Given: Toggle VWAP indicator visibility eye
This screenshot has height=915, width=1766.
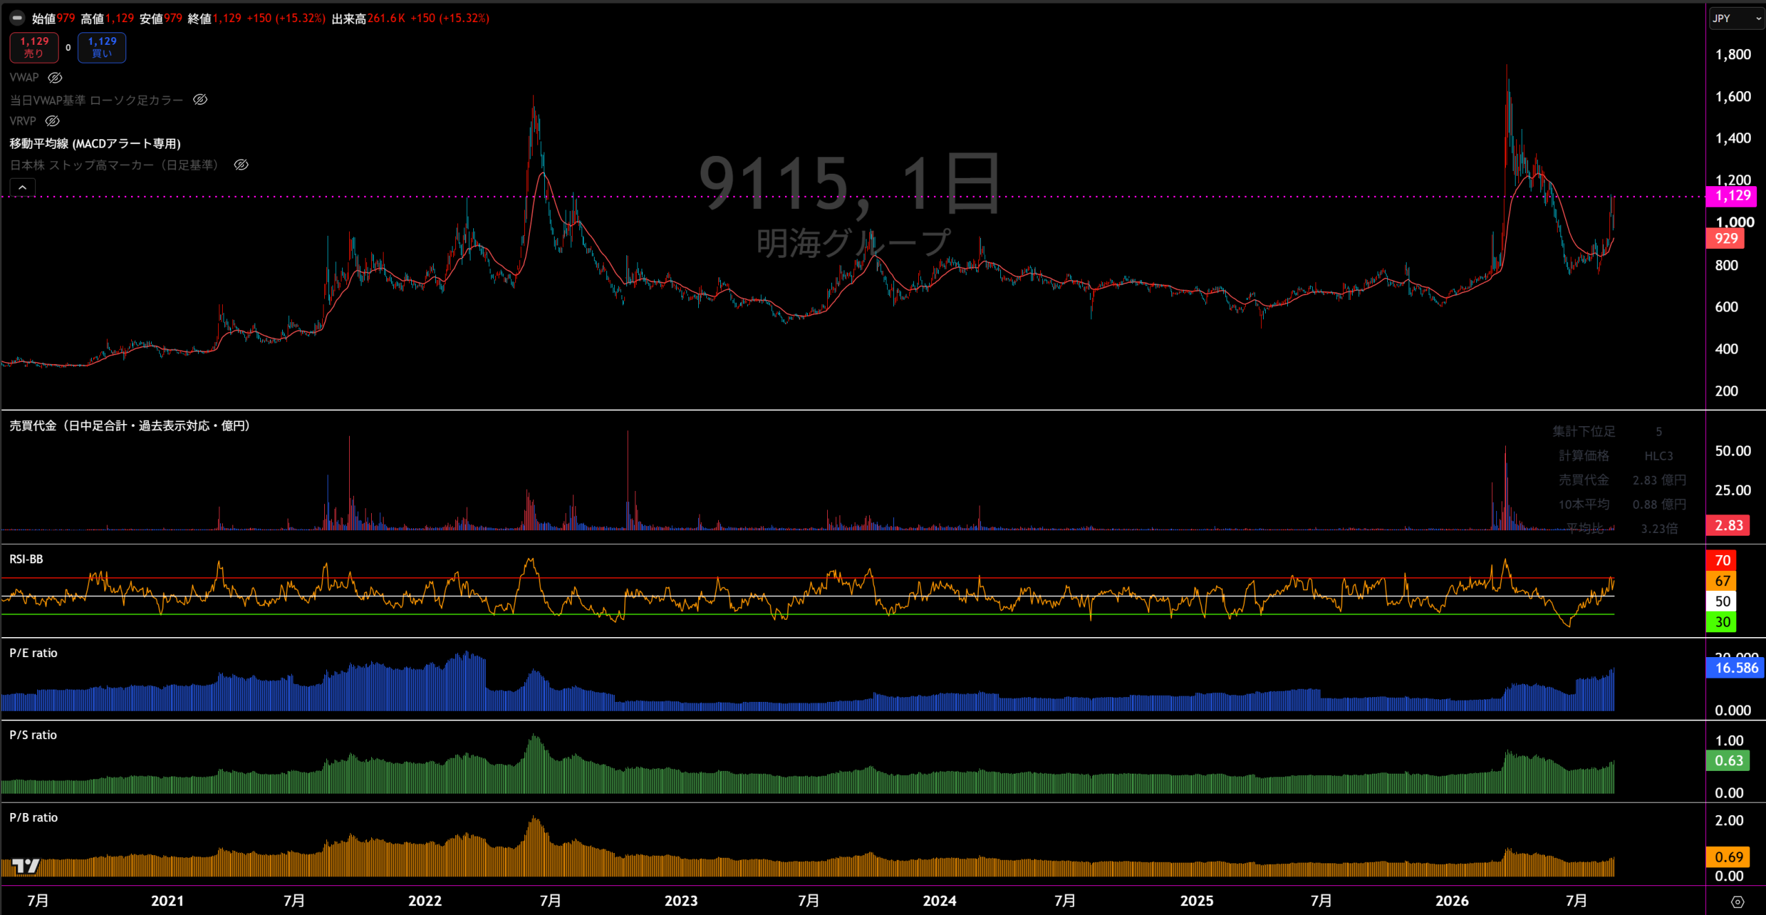Looking at the screenshot, I should [55, 78].
